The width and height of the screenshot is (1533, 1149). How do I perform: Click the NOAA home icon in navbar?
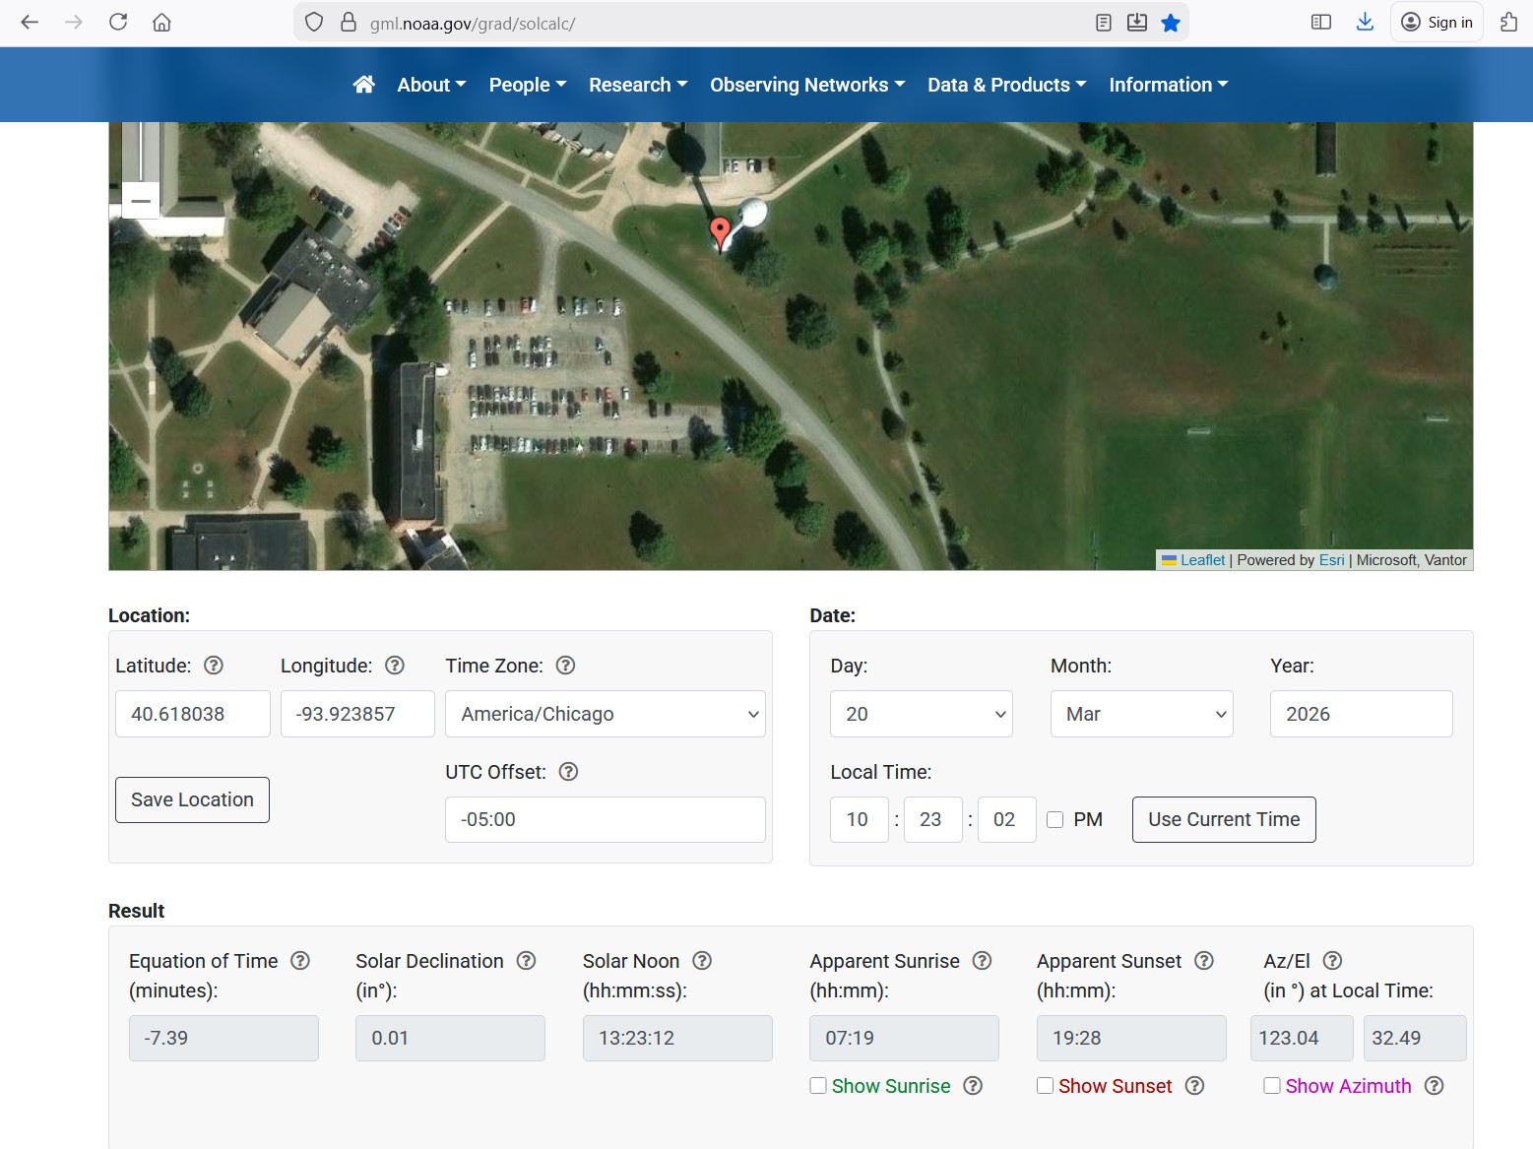[x=363, y=85]
